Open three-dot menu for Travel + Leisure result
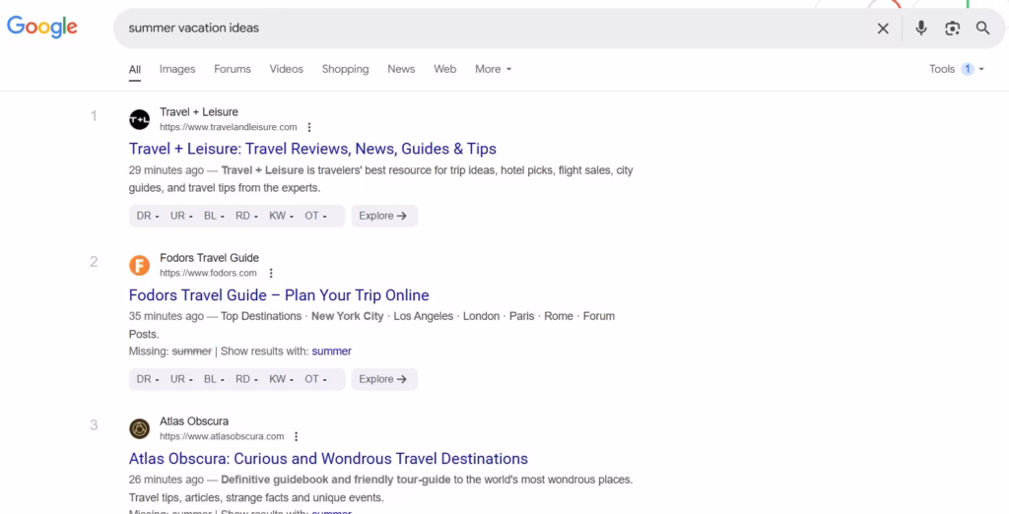The height and width of the screenshot is (514, 1009). tap(309, 127)
